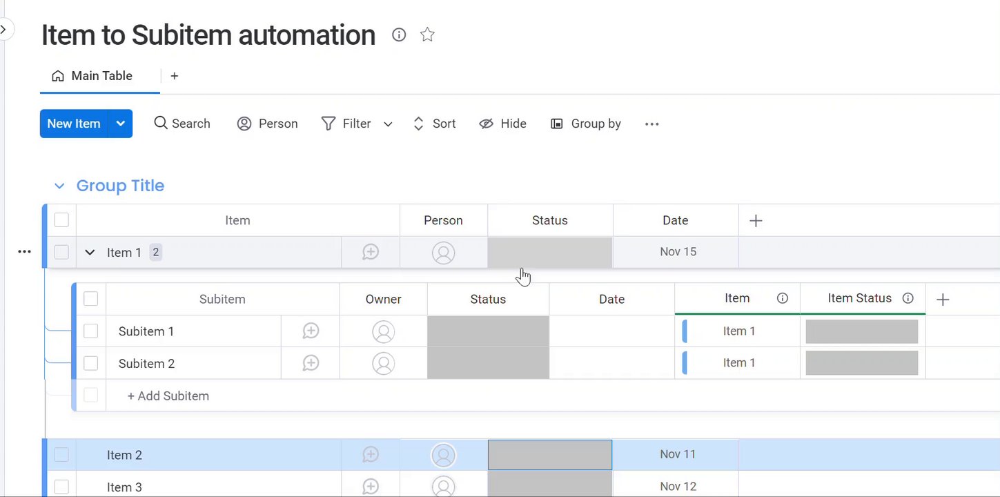This screenshot has height=497, width=1000.
Task: Open the Search tool
Action: tap(182, 124)
